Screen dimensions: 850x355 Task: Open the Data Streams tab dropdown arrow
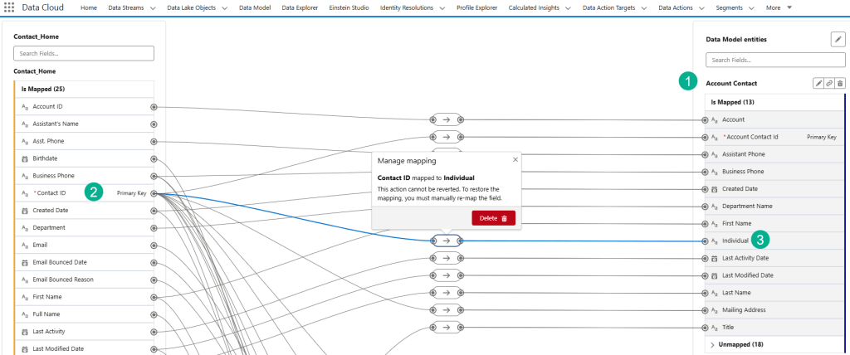click(153, 7)
